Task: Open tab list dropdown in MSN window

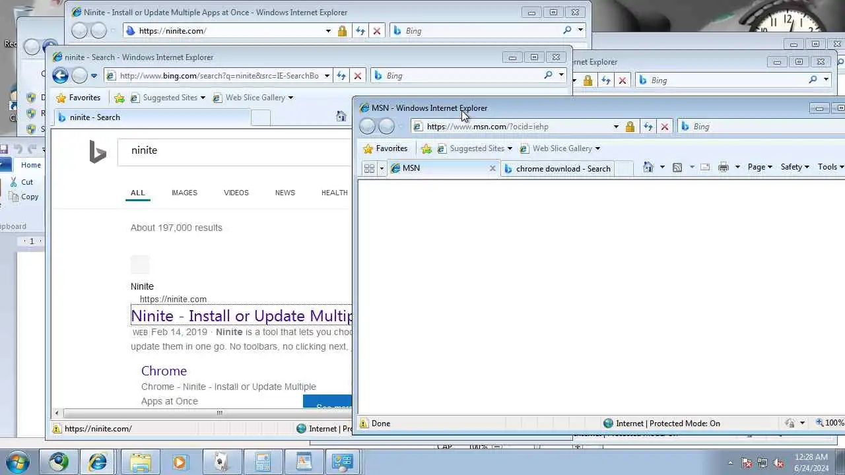Action: [x=382, y=168]
